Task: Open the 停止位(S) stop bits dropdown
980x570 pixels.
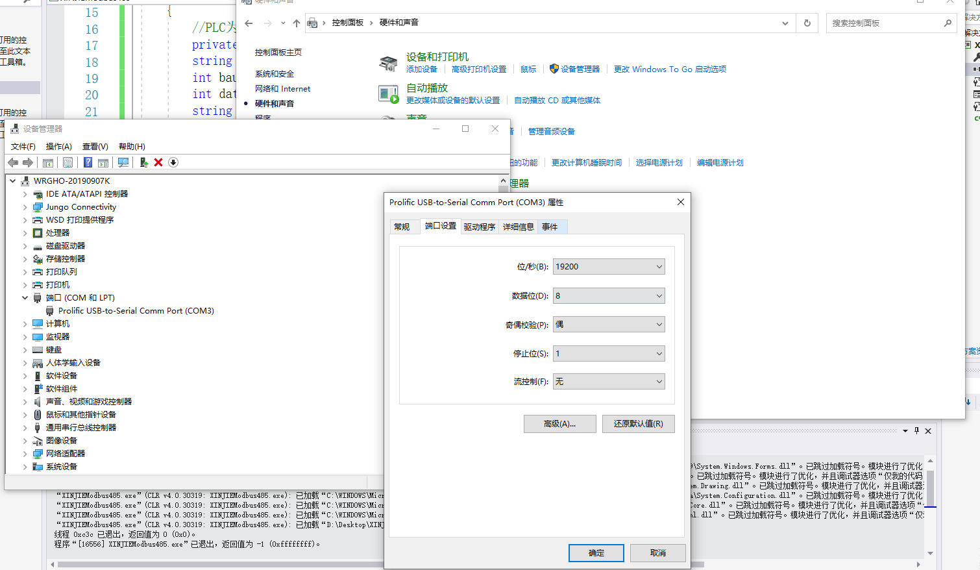Action: click(609, 354)
